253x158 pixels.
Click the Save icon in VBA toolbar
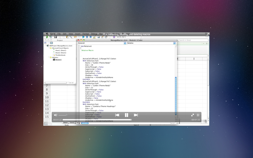(56, 37)
